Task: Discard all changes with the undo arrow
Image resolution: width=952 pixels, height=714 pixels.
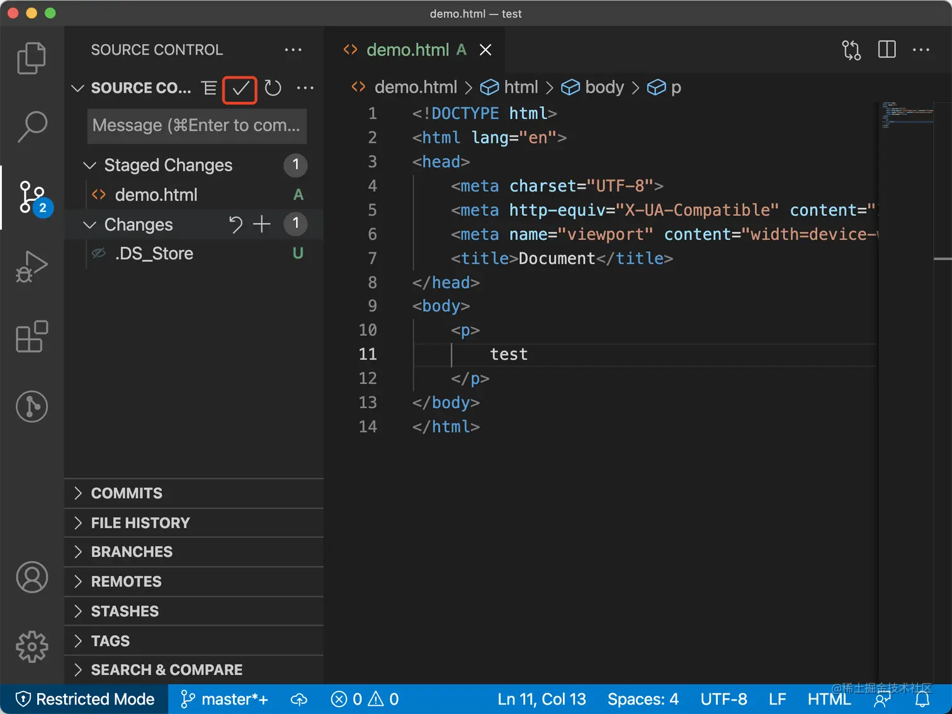Action: click(x=235, y=224)
